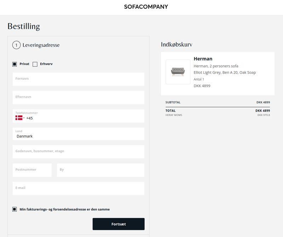This screenshot has height=237, width=283.
Task: Click the step 1 circle icon
Action: coord(16,45)
